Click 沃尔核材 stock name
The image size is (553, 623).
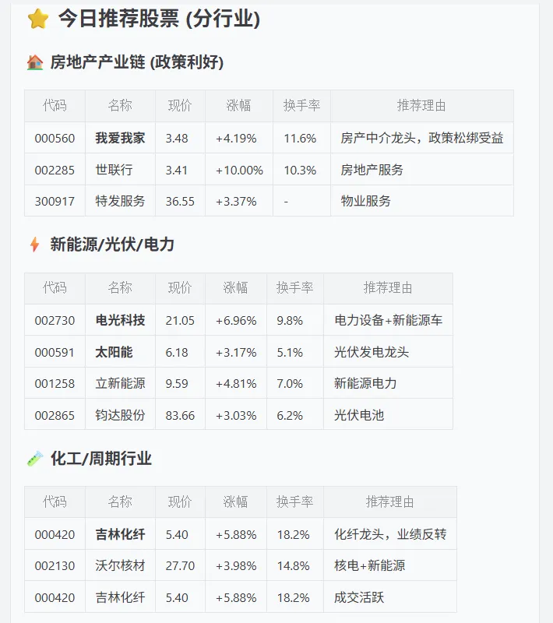(x=120, y=565)
